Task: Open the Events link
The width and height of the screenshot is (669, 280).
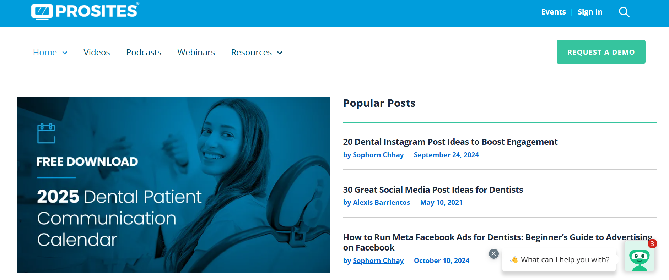Action: [553, 12]
